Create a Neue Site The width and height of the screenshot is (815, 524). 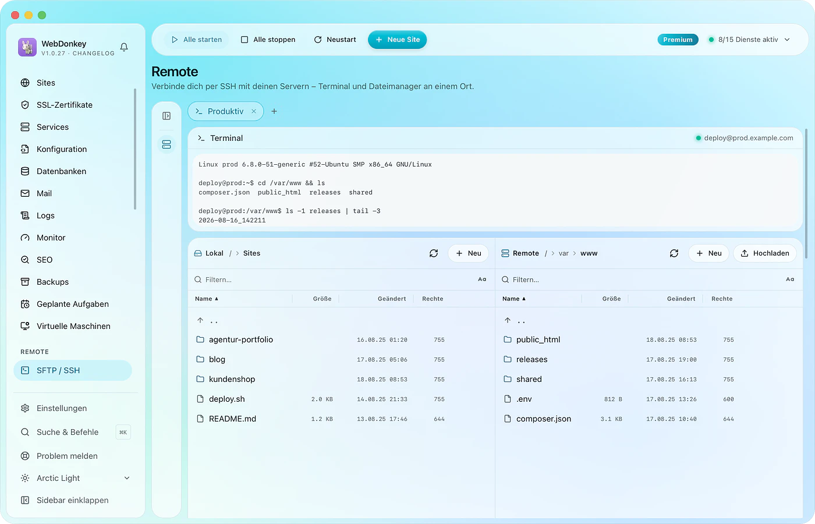[x=398, y=40]
